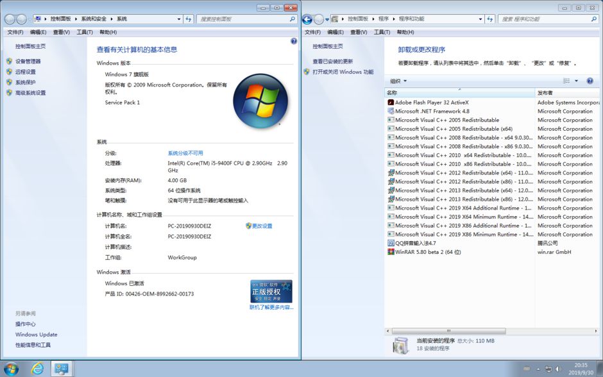Click the volume speaker icon in system tray
Viewport: 603px width, 377px height.
tap(558, 369)
